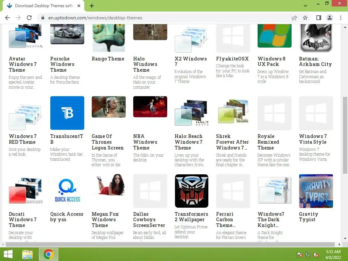The width and height of the screenshot is (348, 261).
Task: Click 'Let Optimus Prime defend your desktop' text
Action: click(191, 232)
